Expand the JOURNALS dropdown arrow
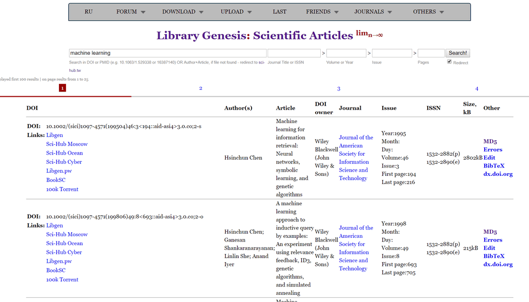This screenshot has width=529, height=302. pos(390,12)
